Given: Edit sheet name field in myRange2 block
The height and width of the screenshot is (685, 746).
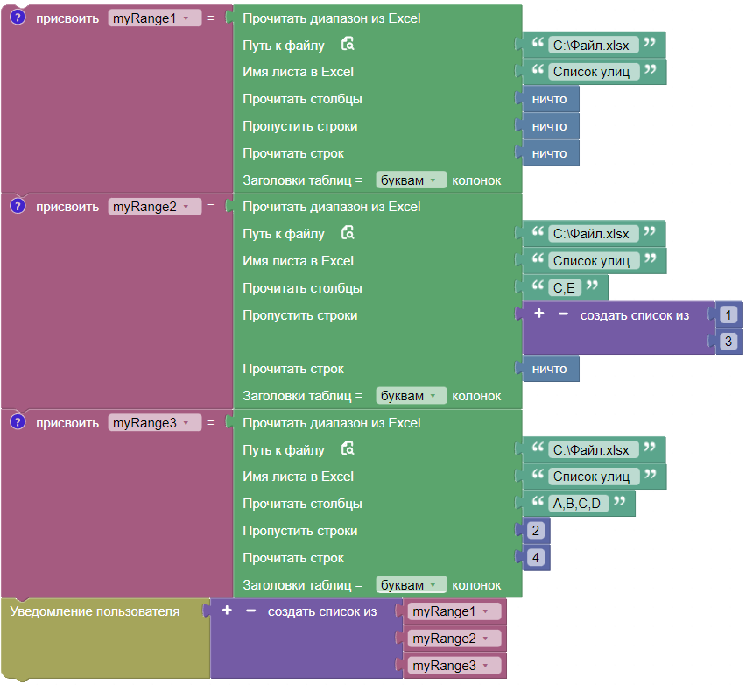Looking at the screenshot, I should pyautogui.click(x=594, y=261).
